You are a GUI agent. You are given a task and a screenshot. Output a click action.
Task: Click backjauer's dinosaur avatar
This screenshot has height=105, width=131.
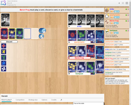[107, 32]
